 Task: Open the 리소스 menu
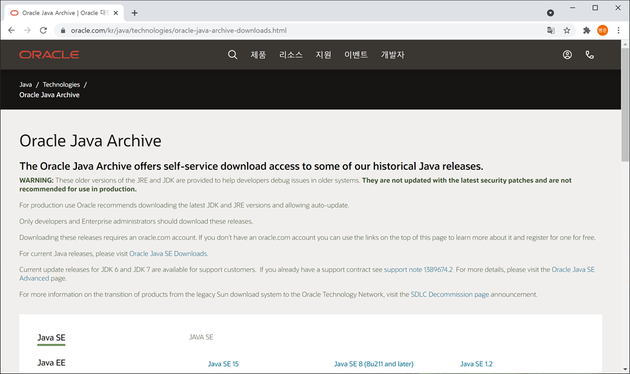tap(291, 54)
